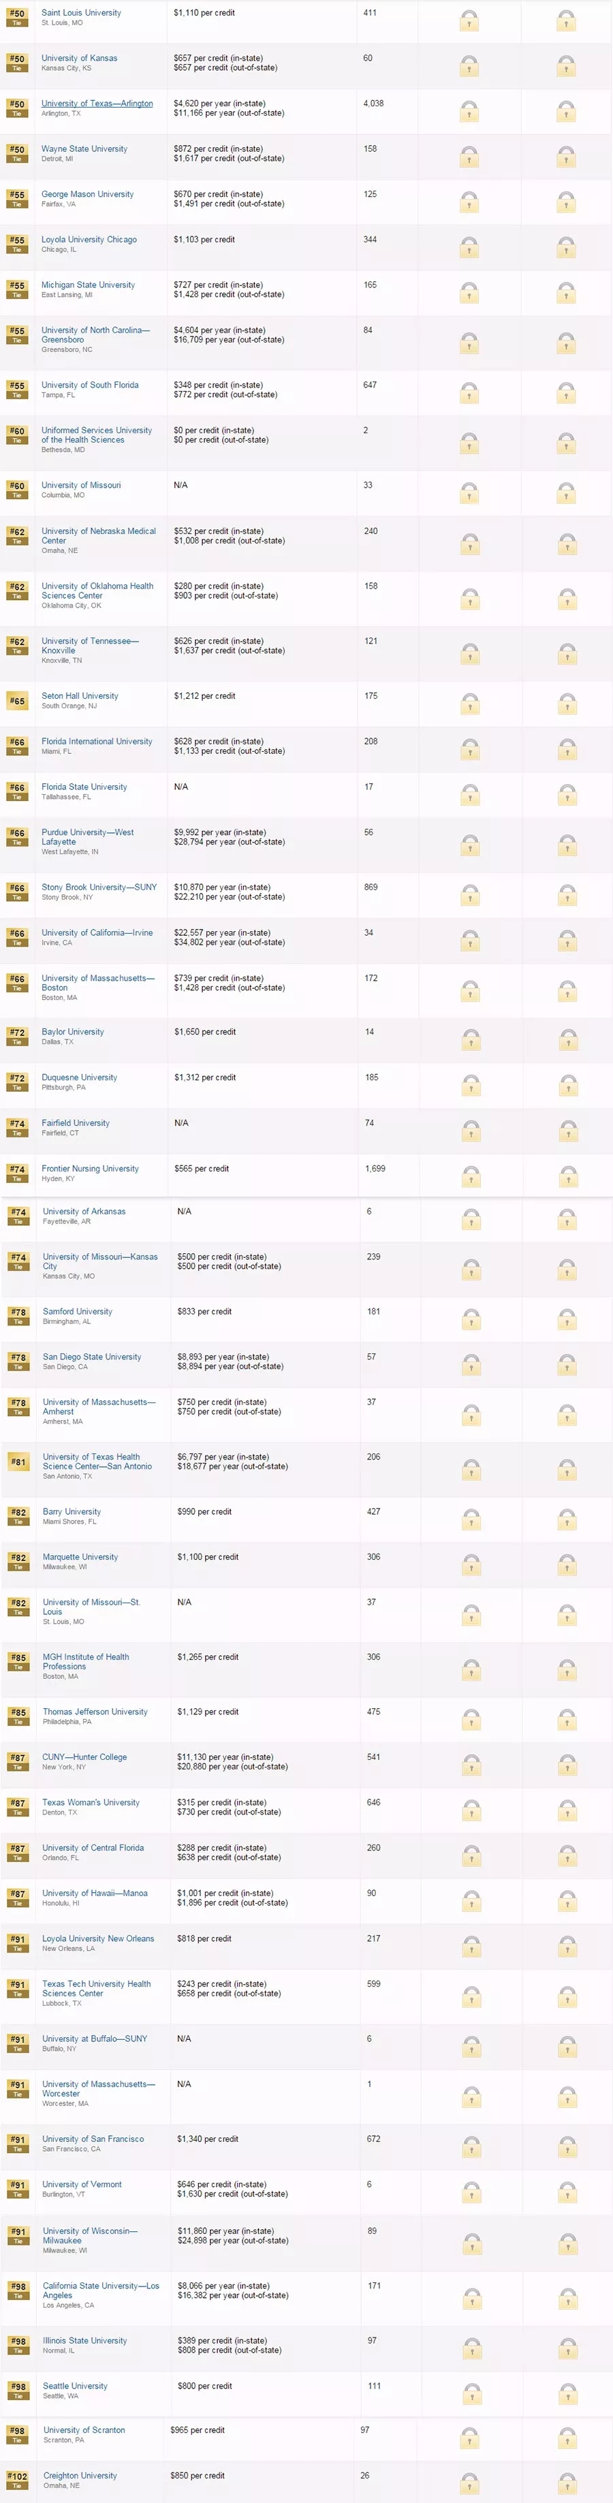
Task: Open University of Missouri—Kansas City link
Action: pos(100,1261)
